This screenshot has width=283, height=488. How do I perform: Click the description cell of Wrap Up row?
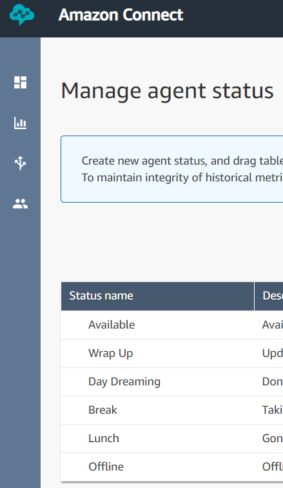coord(269,354)
